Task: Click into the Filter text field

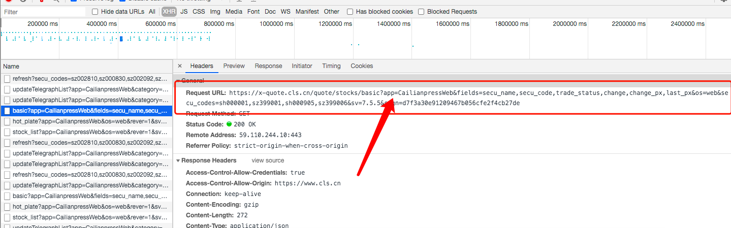Action: pyautogui.click(x=43, y=12)
